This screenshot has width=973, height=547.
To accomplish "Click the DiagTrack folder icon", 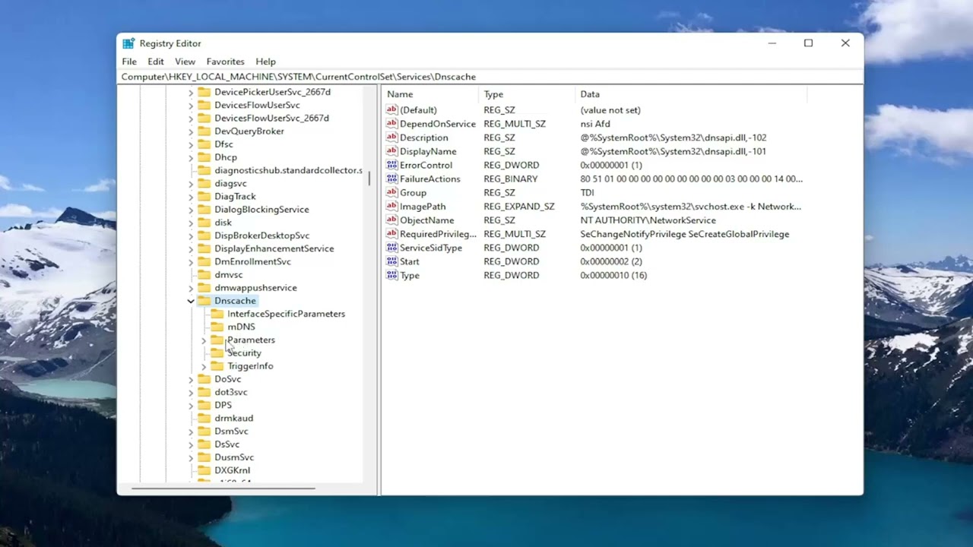I will (204, 196).
